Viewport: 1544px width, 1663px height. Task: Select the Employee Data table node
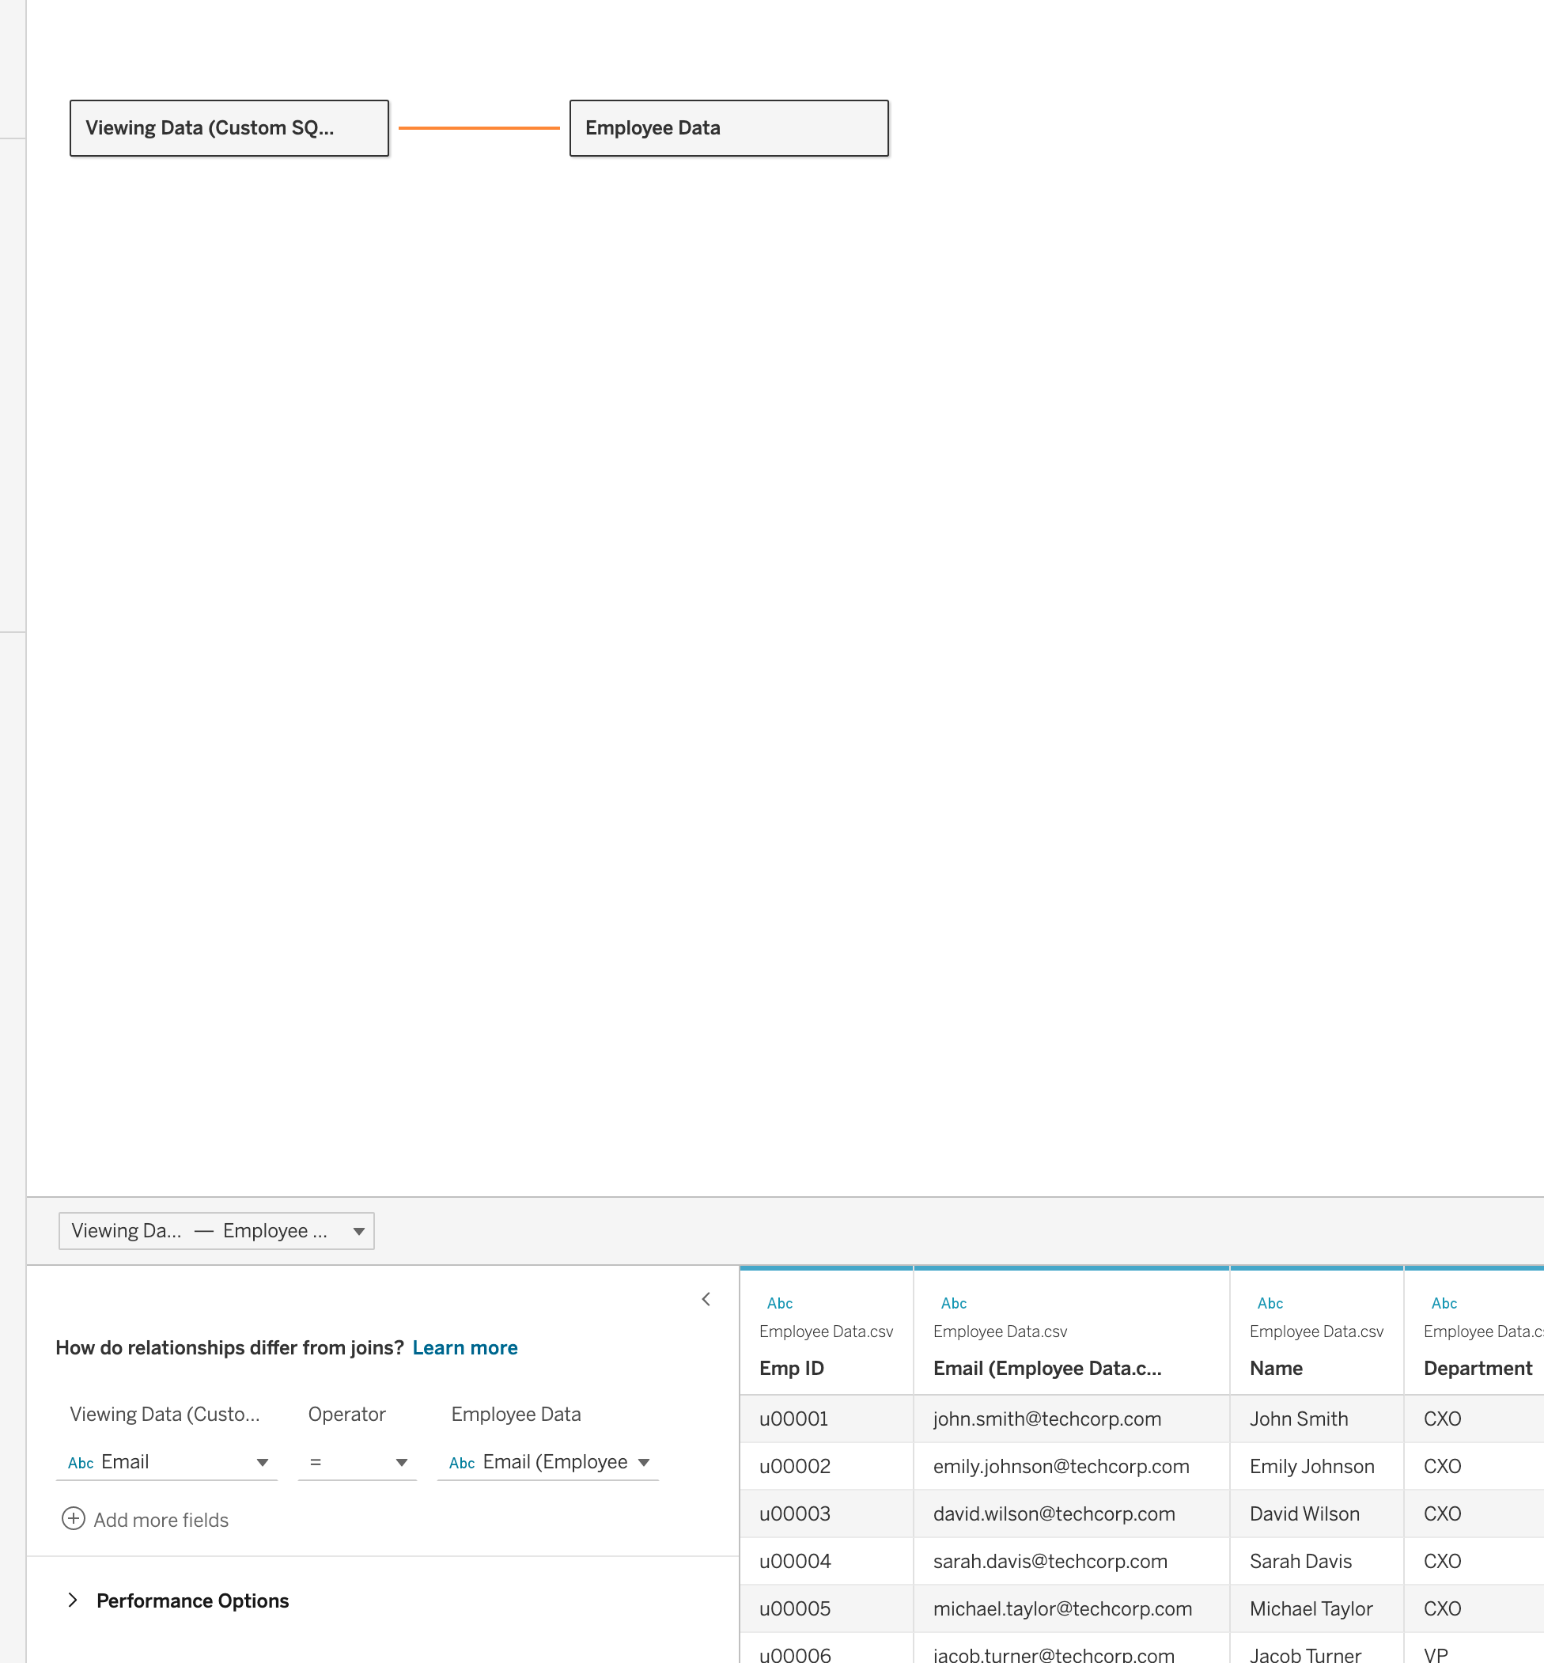(x=728, y=128)
